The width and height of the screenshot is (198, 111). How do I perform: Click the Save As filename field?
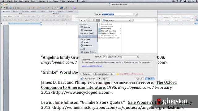118,14
